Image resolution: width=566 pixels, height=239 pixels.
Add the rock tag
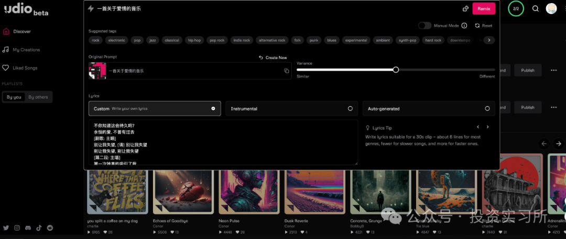tap(96, 40)
